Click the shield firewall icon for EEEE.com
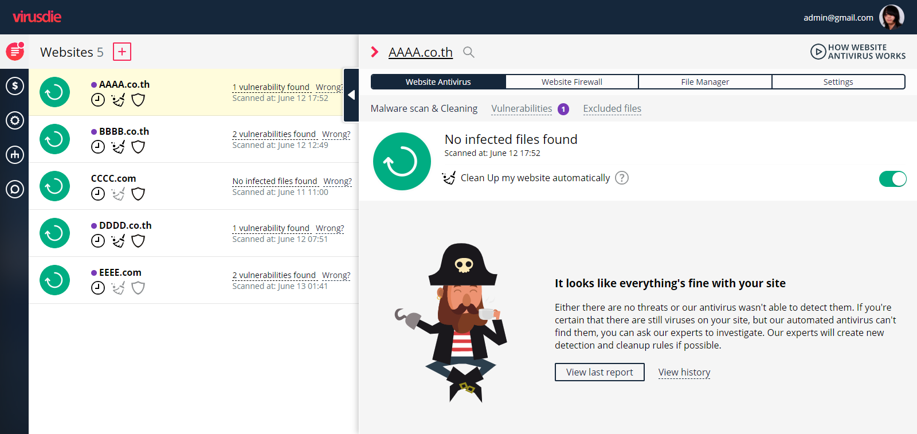This screenshot has height=434, width=917. (x=138, y=288)
